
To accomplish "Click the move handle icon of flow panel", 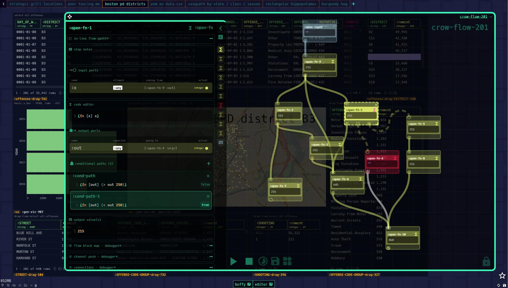I will coord(70,17).
